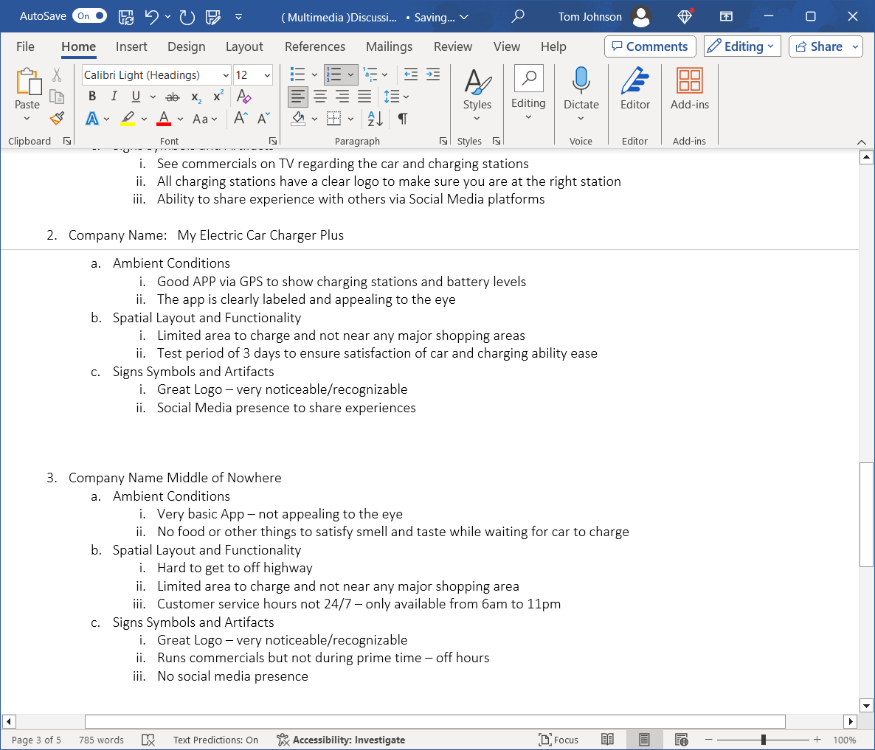This screenshot has height=750, width=875.
Task: Increase font size with grow icon
Action: 241,118
